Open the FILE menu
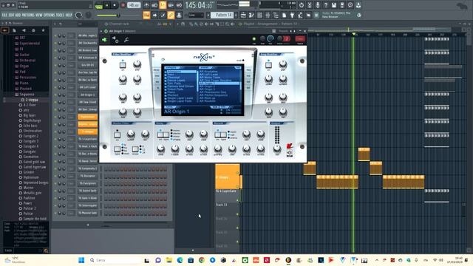The width and height of the screenshot is (473, 266). 4,15
